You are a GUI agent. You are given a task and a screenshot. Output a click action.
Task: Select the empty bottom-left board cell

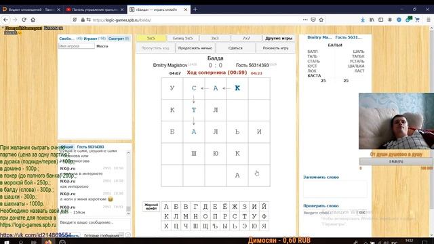tap(172, 176)
